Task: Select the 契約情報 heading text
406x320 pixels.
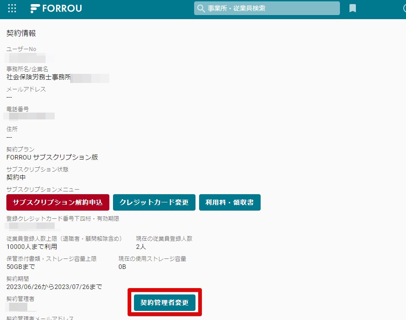Action: [x=21, y=33]
